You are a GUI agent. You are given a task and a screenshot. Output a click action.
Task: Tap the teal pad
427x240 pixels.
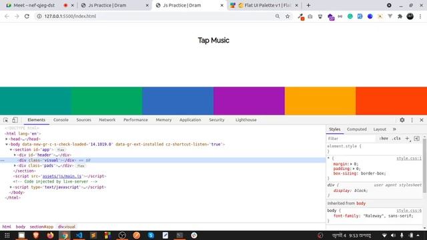[x=35, y=101]
